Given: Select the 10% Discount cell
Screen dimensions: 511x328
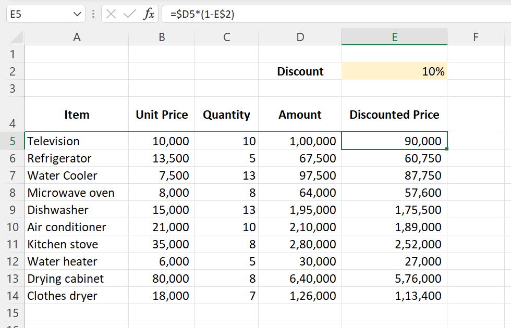Looking at the screenshot, I should click(x=394, y=71).
